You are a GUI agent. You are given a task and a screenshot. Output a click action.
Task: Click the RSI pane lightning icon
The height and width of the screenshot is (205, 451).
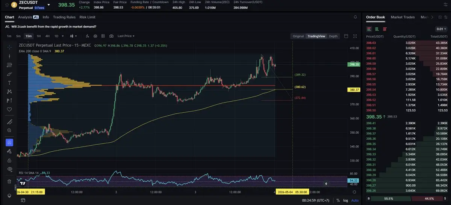tap(326, 184)
